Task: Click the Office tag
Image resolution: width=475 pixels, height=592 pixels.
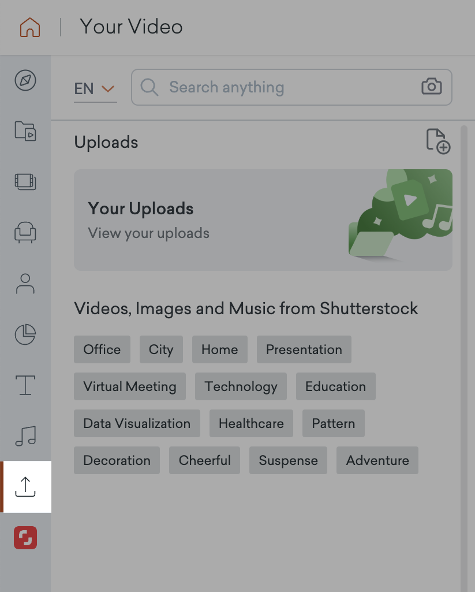Action: pos(102,349)
